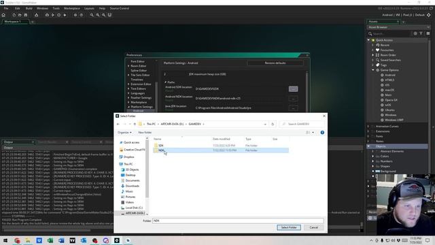This screenshot has height=245, width=435.
Task: Select Windows UWP under Game Options
Action: (x=394, y=120)
